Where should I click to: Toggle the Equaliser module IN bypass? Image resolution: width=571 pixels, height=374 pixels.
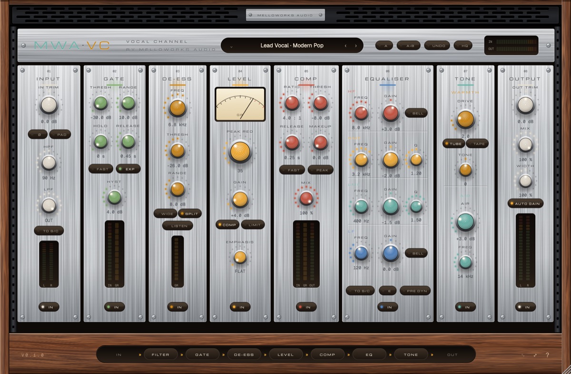tap(388, 307)
